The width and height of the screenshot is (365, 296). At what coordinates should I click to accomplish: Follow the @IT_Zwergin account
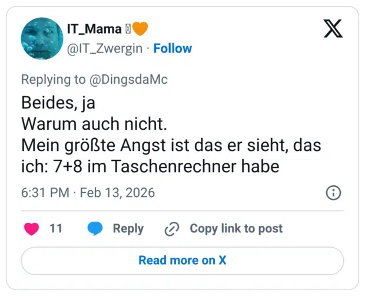pyautogui.click(x=172, y=48)
